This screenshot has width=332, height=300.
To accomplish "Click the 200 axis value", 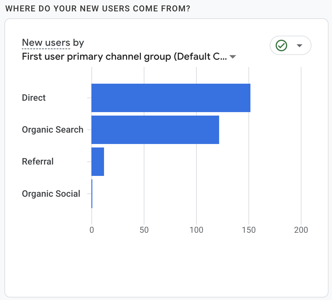I will pos(301,230).
